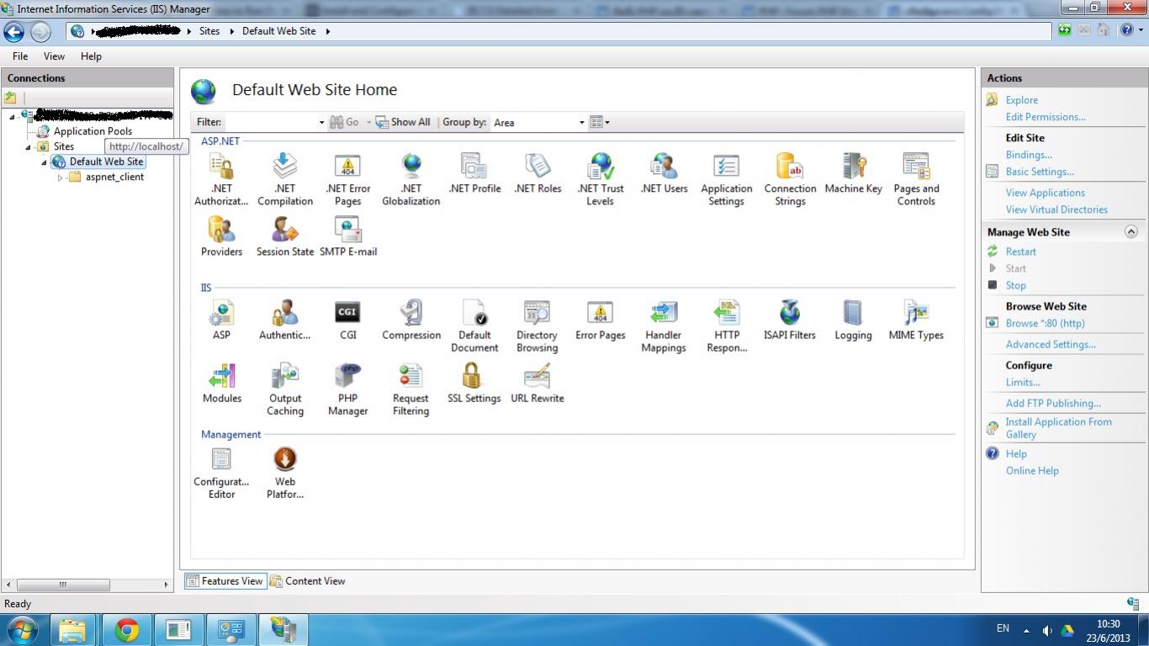
Task: Open Configuration Editor feature
Action: [x=222, y=472]
